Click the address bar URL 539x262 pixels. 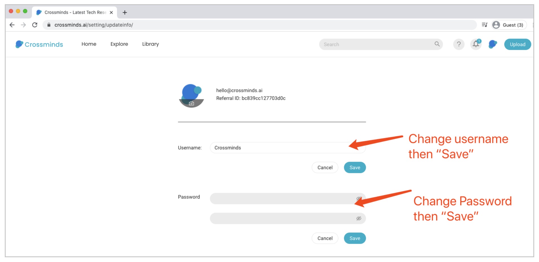pos(94,25)
